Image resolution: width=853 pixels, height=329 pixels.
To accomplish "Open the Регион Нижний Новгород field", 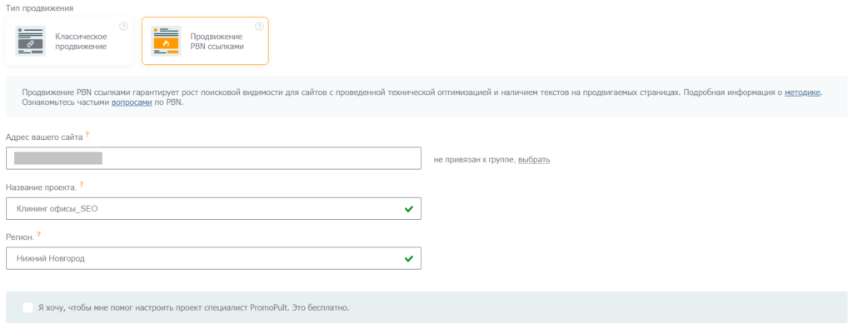I will click(x=213, y=259).
